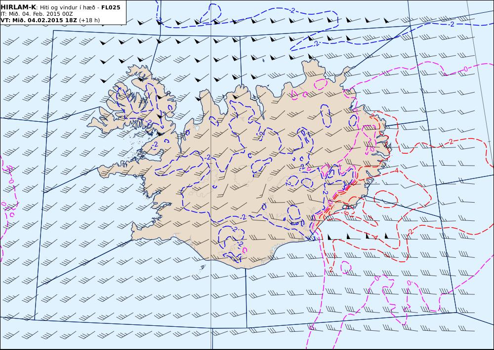Click the HIRLAM-K model name in title
Viewport: 494px width, 350px height.
(x=18, y=7)
